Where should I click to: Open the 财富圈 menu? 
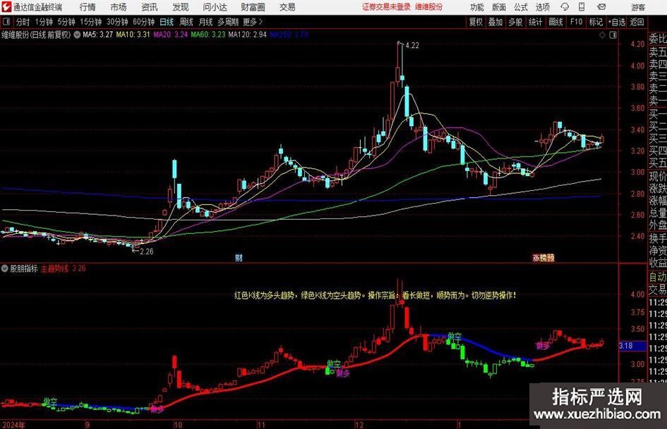253,7
